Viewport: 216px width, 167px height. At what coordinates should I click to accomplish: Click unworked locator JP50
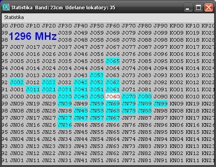click(97, 26)
